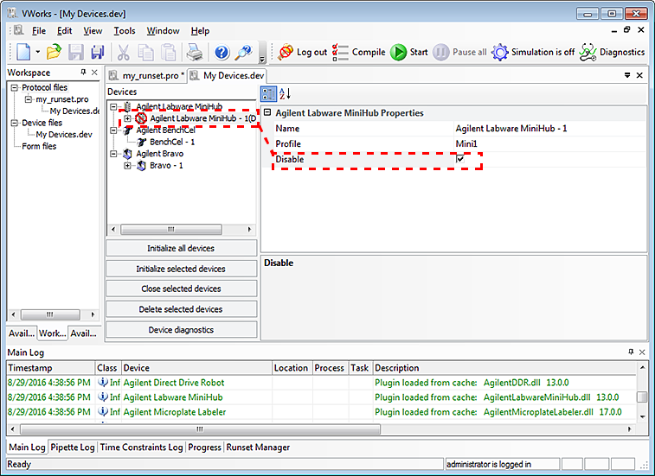Switch to the Pipette Log tab

(74, 447)
